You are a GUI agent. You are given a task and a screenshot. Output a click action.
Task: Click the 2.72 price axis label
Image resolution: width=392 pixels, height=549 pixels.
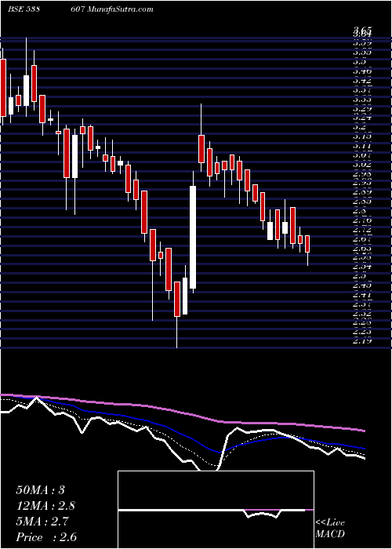pyautogui.click(x=362, y=231)
